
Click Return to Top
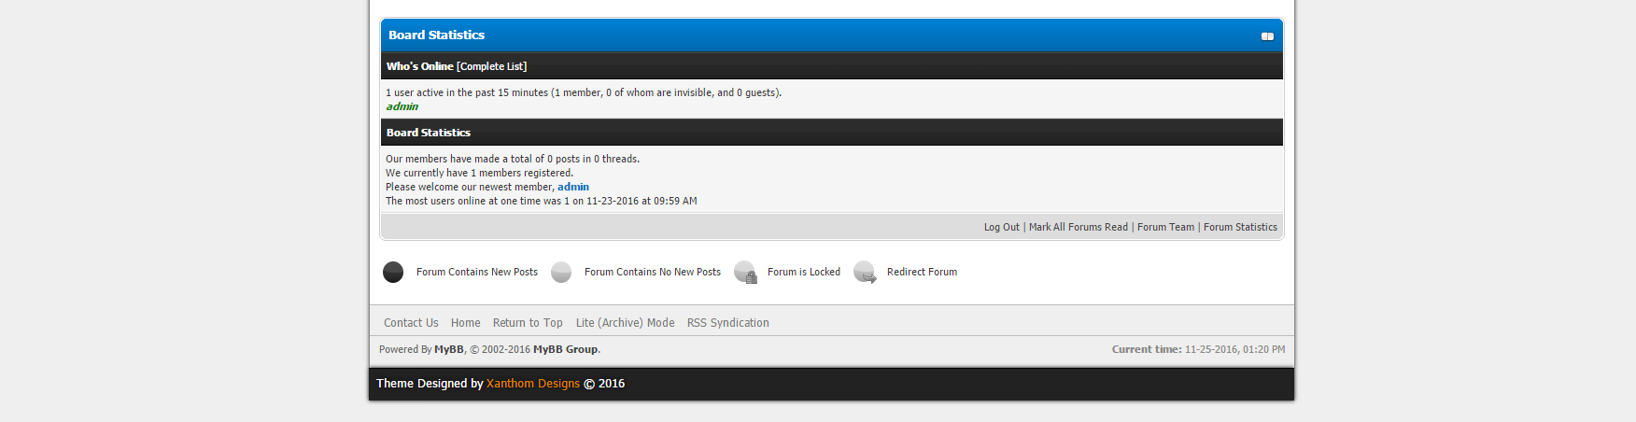point(528,323)
